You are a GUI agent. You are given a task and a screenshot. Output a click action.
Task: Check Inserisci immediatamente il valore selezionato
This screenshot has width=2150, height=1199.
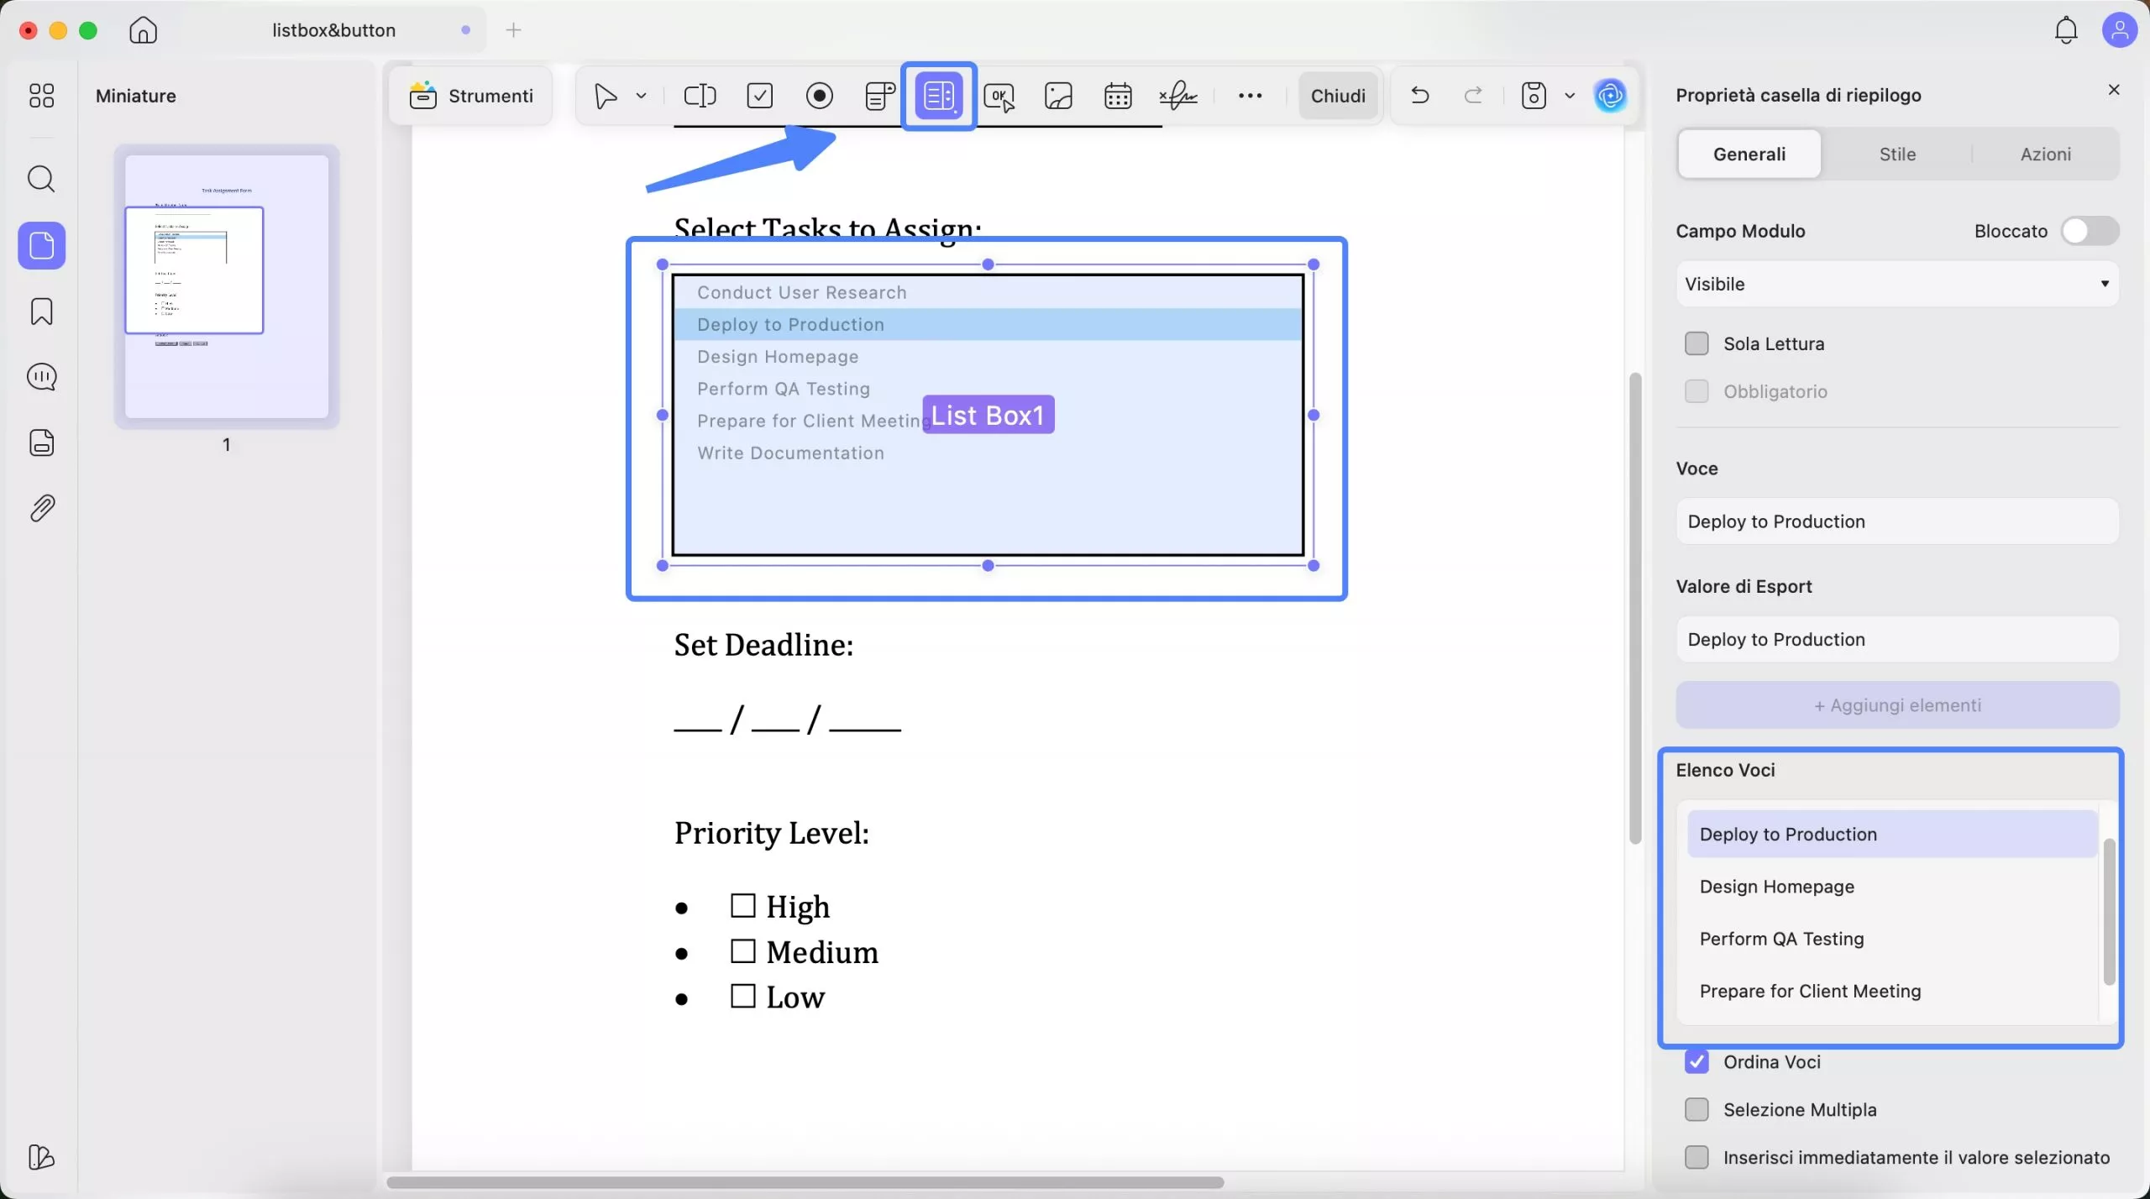pos(1696,1158)
